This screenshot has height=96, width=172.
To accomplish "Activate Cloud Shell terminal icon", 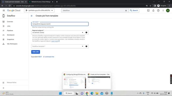I will (148, 10).
